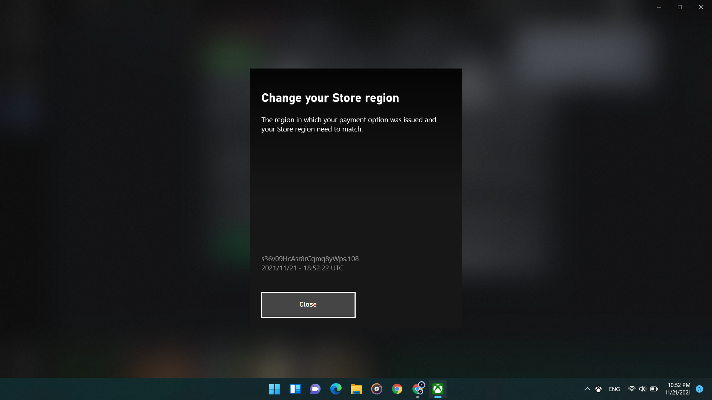This screenshot has height=400, width=712.
Task: Open notification center badge showing 3
Action: 699,389
